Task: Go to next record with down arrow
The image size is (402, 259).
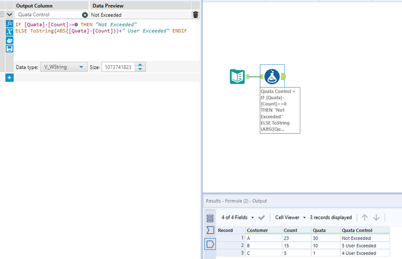Action: [376, 217]
